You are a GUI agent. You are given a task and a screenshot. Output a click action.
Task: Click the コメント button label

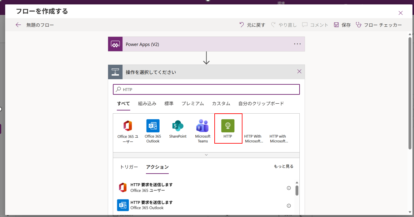point(319,25)
